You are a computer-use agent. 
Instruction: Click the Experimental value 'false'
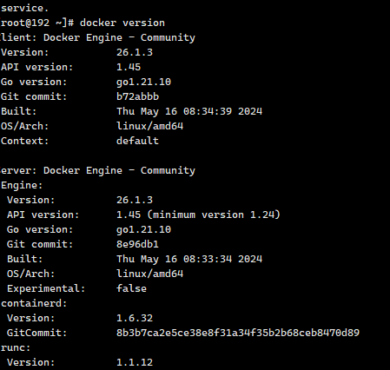tap(131, 288)
